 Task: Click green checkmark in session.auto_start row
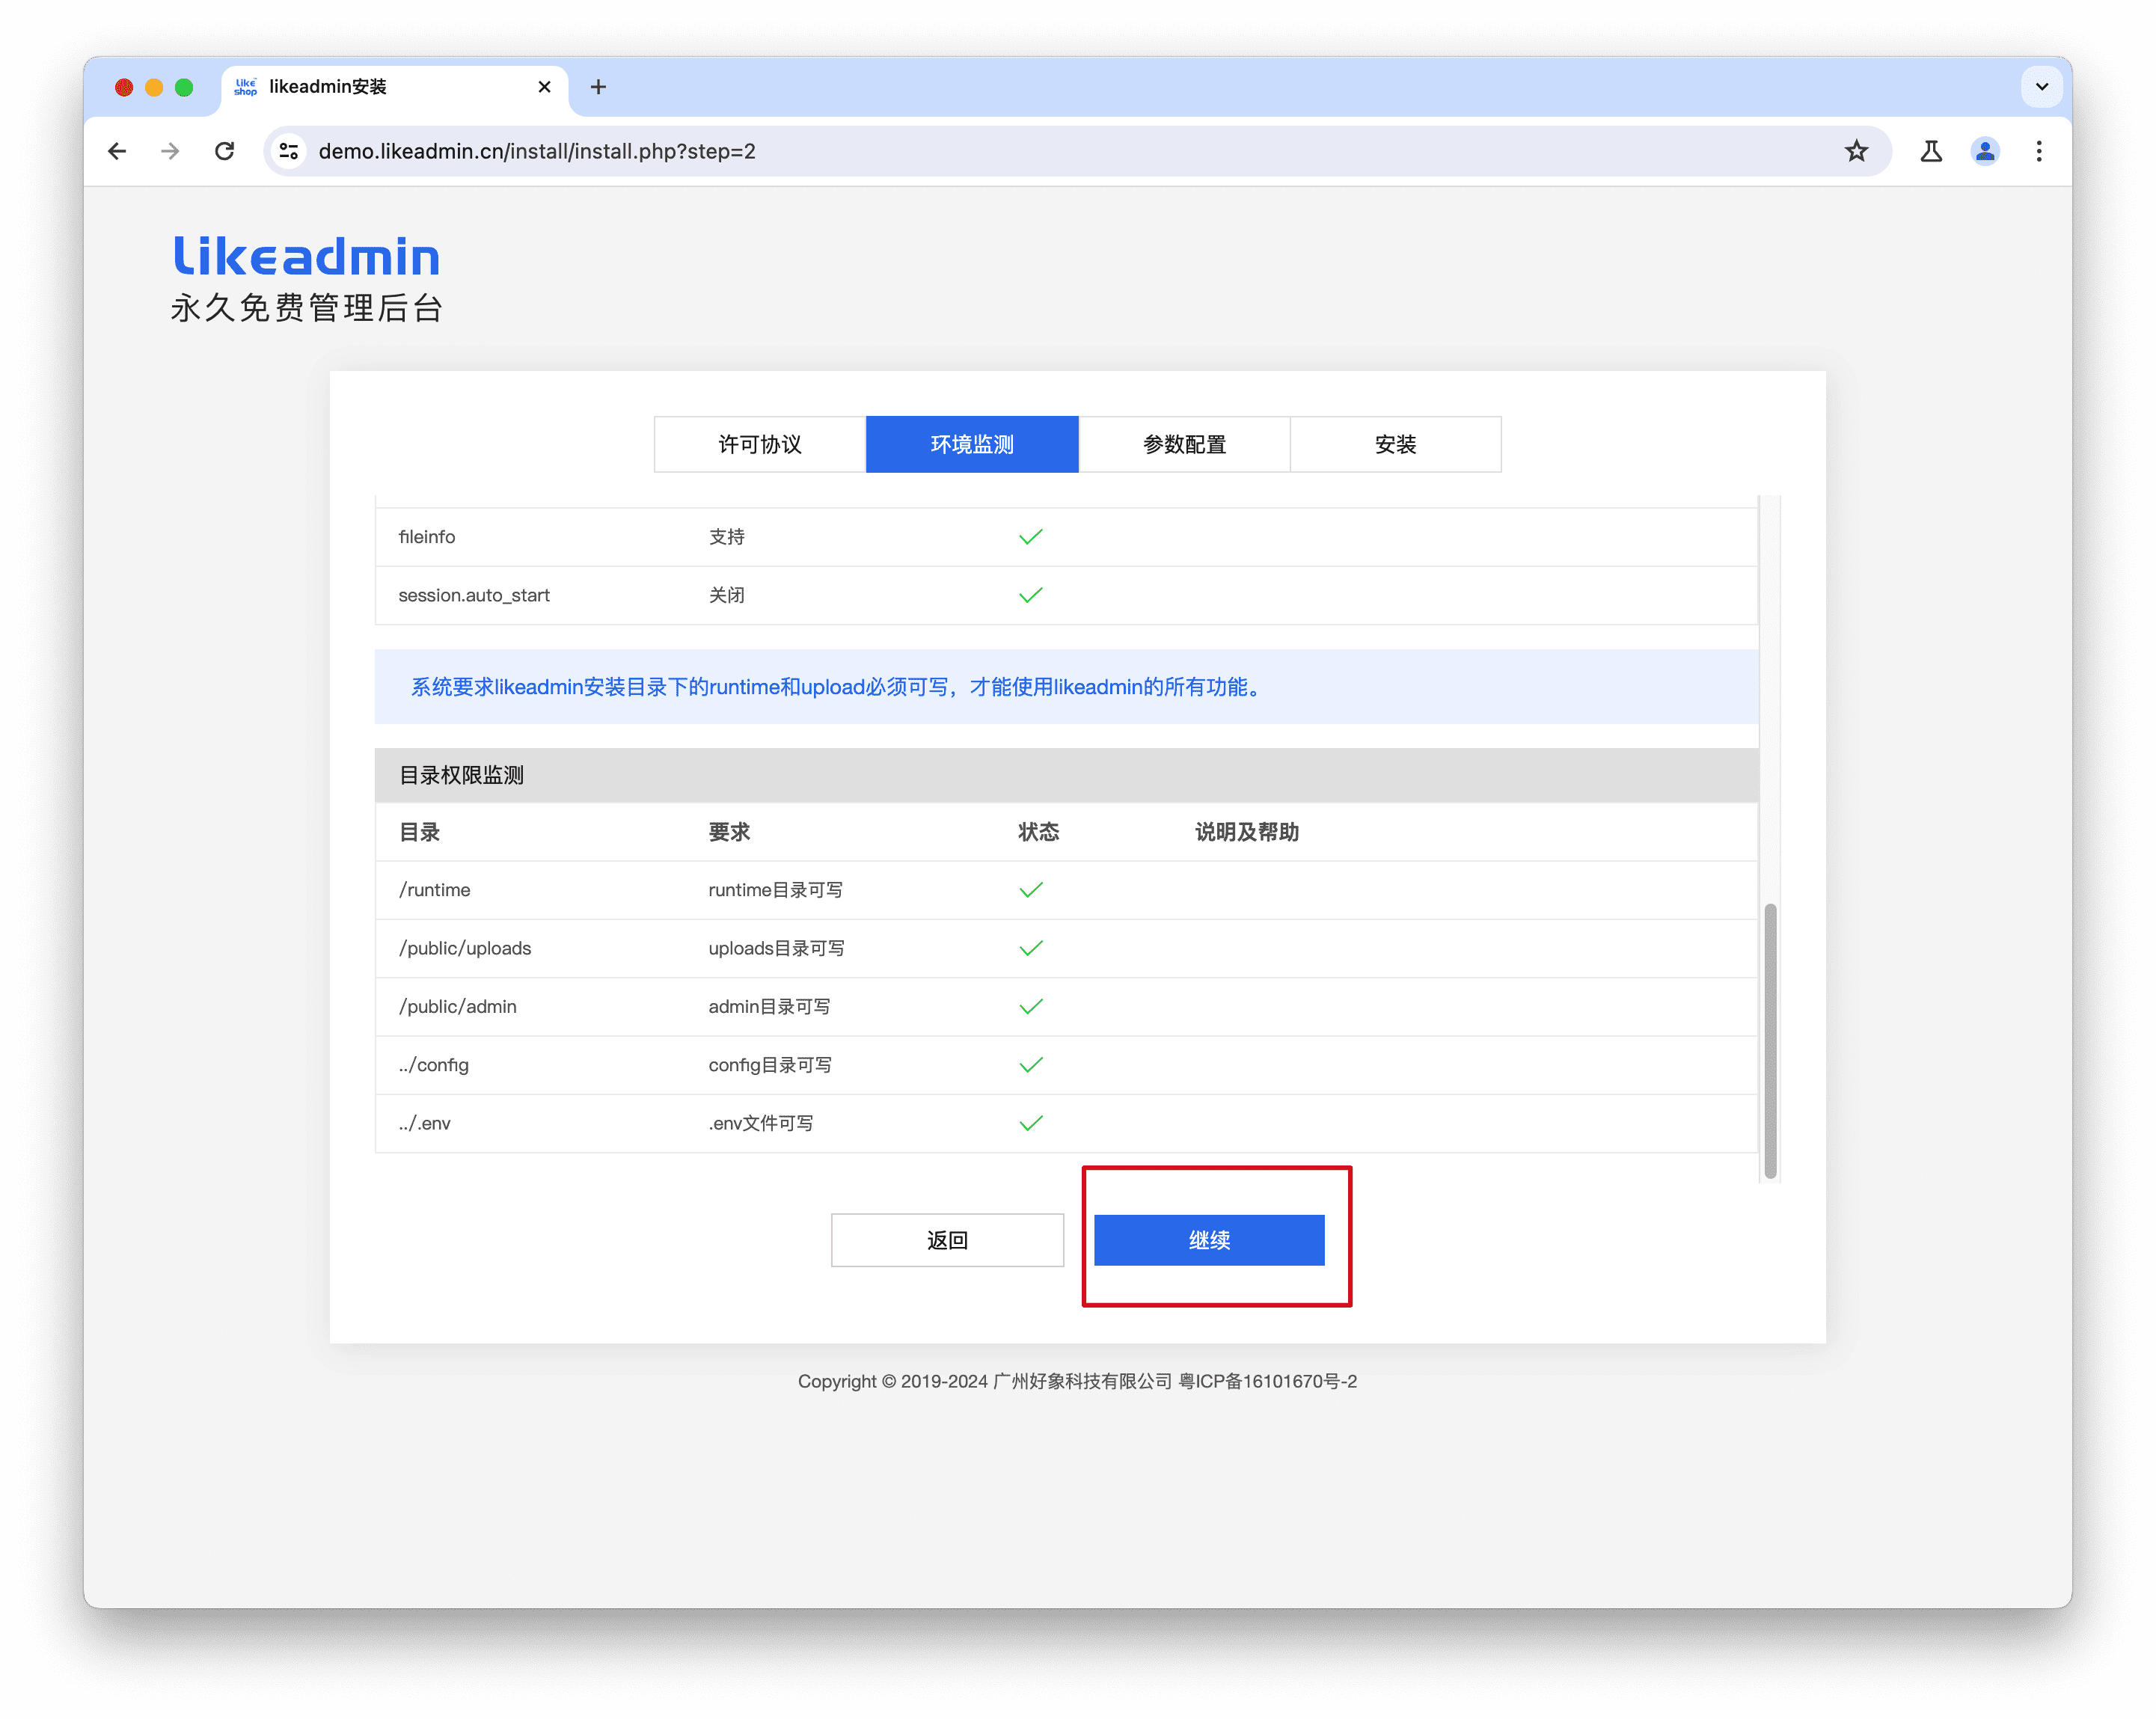1031,595
